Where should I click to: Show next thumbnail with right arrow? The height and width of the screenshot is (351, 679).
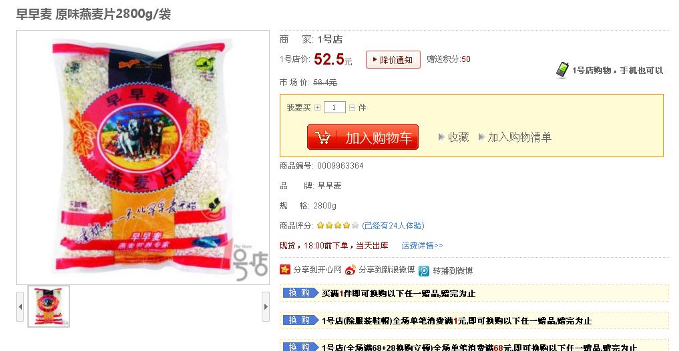pos(266,306)
